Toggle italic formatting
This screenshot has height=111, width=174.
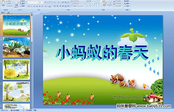pyautogui.click(x=31, y=6)
